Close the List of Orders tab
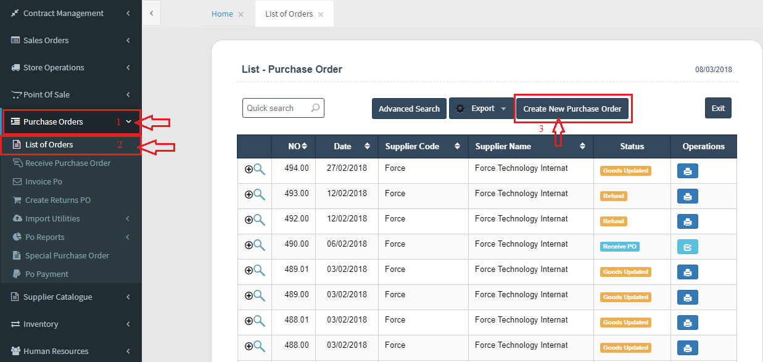This screenshot has width=763, height=362. [x=321, y=14]
